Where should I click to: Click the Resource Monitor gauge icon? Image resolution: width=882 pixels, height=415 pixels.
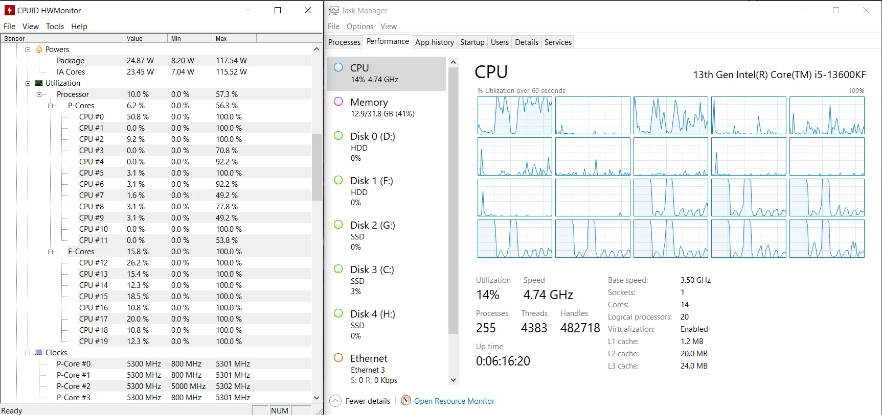[x=406, y=401]
